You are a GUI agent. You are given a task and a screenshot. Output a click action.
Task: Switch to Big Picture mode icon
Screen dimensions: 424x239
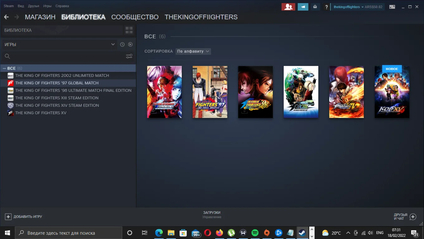pyautogui.click(x=392, y=7)
